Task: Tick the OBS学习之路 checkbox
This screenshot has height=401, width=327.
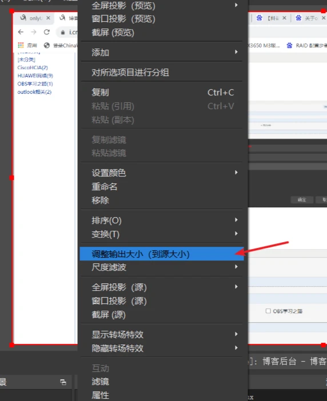Action: (268, 311)
